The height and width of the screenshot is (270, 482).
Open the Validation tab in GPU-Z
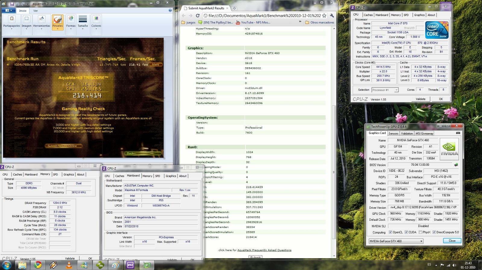(x=407, y=133)
